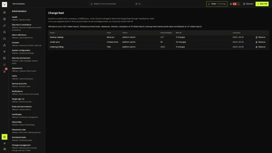The height and width of the screenshot is (153, 272).
Task: Click the Feed column header
Action: tap(109, 32)
